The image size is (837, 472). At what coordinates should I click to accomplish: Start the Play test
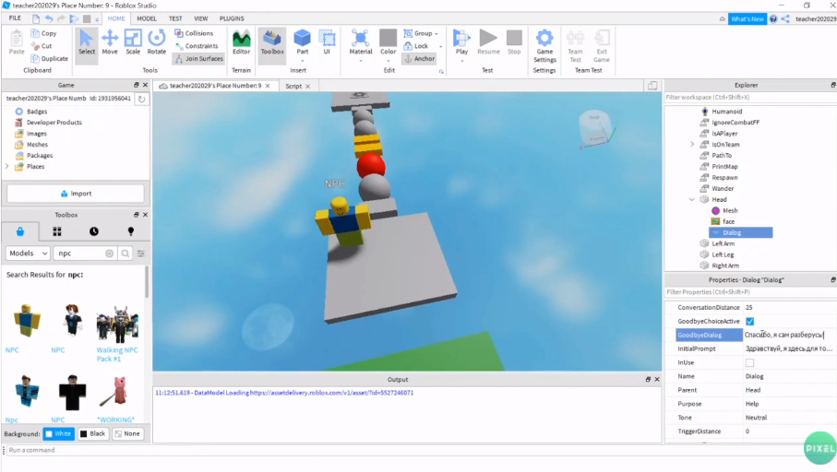(461, 43)
